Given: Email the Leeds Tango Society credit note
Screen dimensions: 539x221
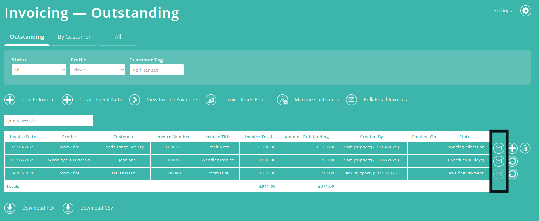Looking at the screenshot, I should [x=499, y=148].
